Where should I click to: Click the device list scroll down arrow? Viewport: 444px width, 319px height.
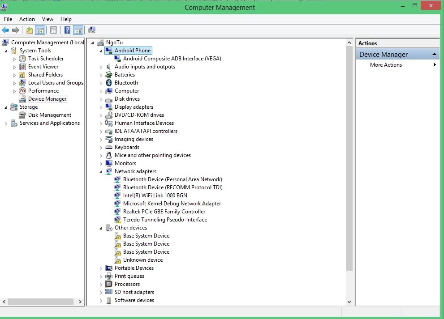pos(349,302)
